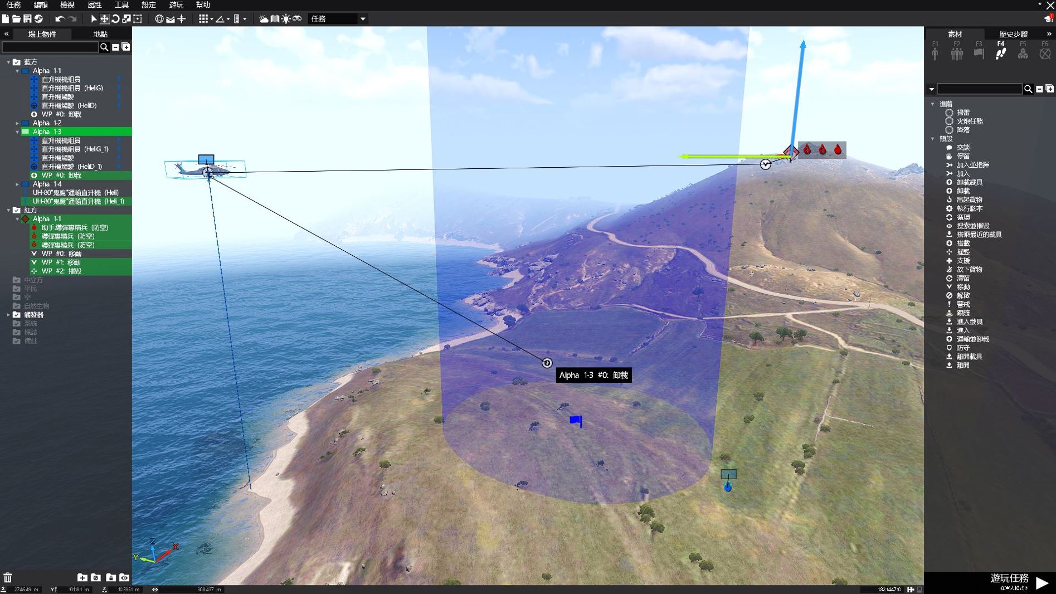Switch to the 歷史步驟 tab
This screenshot has width=1056, height=594.
point(1013,34)
